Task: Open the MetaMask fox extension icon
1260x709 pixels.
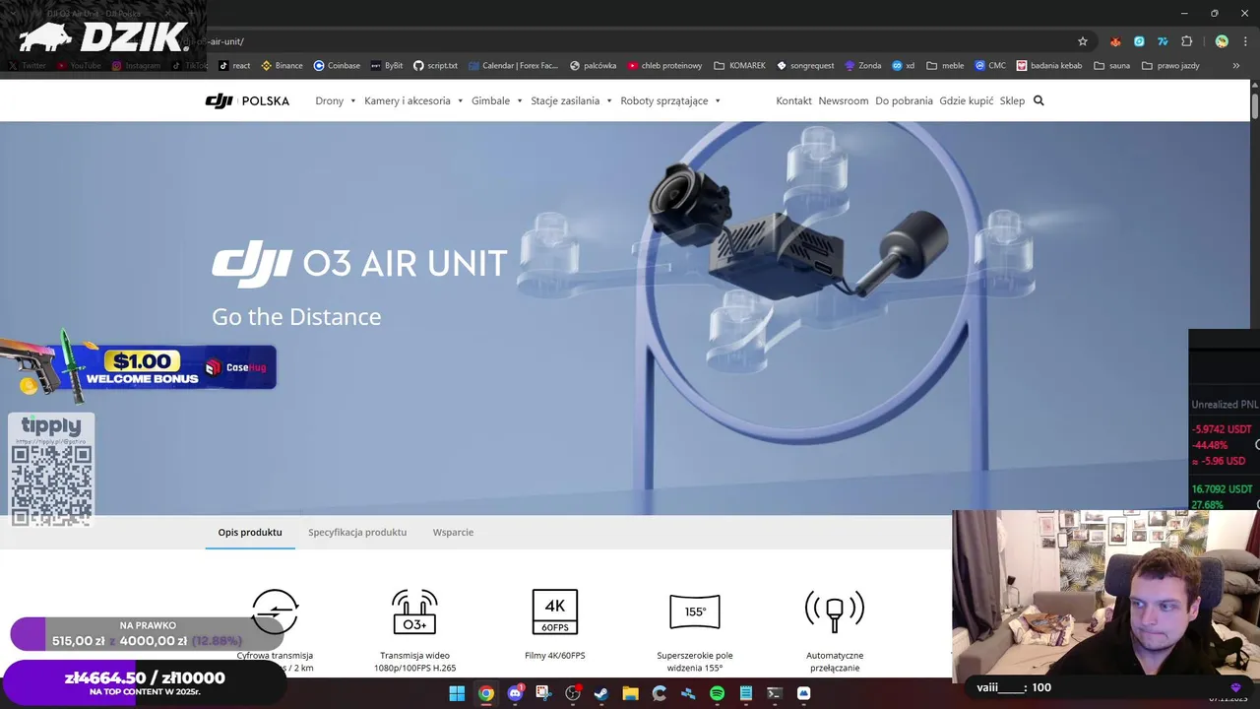Action: point(1115,41)
